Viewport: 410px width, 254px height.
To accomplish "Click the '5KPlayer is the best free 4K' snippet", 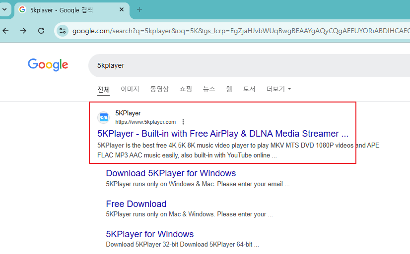I will 238,150.
